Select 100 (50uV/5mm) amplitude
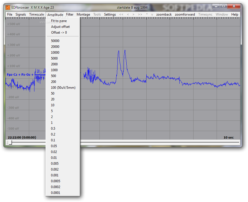Image resolution: width=248 pixels, height=202 pixels. (x=63, y=88)
